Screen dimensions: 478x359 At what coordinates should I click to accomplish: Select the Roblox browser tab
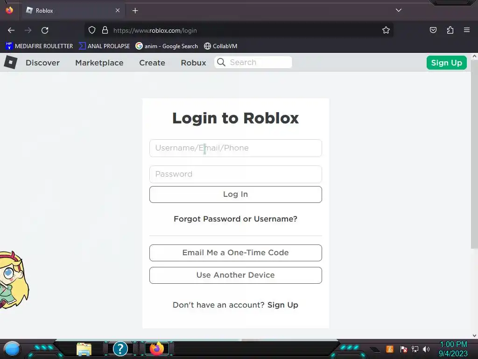72,11
